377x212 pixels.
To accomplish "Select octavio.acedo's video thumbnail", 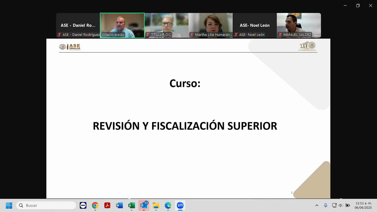I will click(x=122, y=25).
